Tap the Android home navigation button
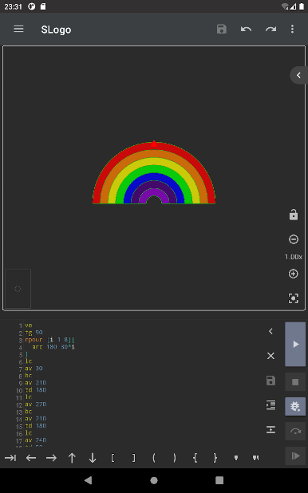308x493 pixels. point(154,480)
